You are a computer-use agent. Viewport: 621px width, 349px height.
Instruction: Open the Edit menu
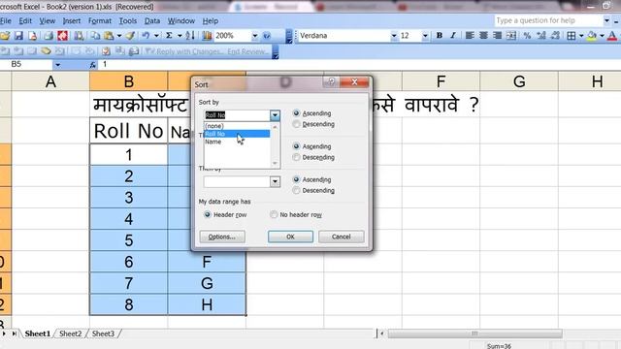tap(25, 21)
